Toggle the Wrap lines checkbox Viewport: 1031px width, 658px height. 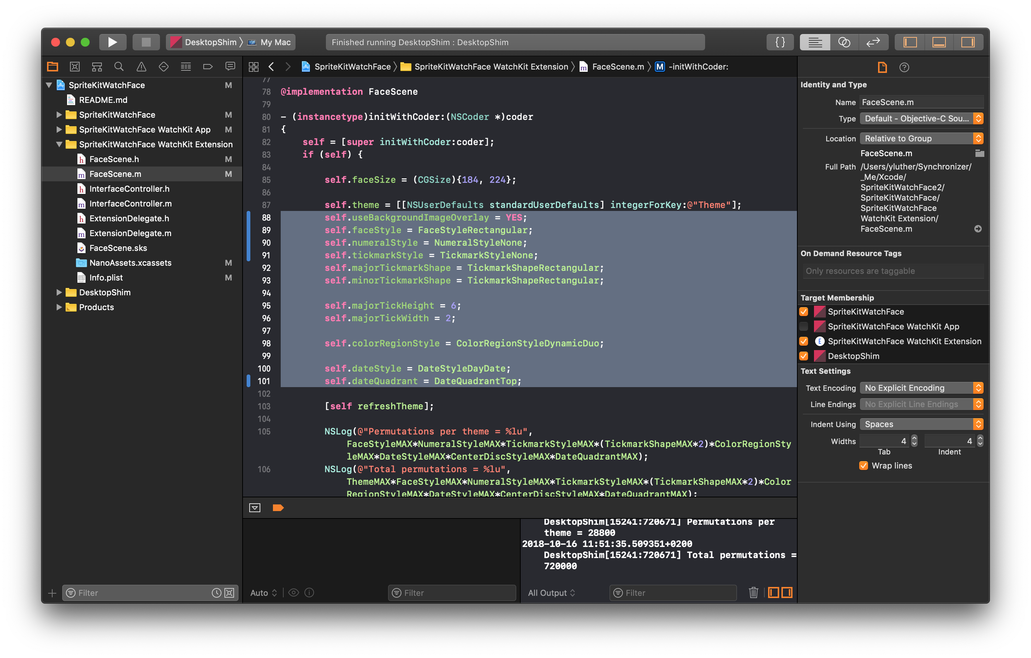pyautogui.click(x=864, y=466)
